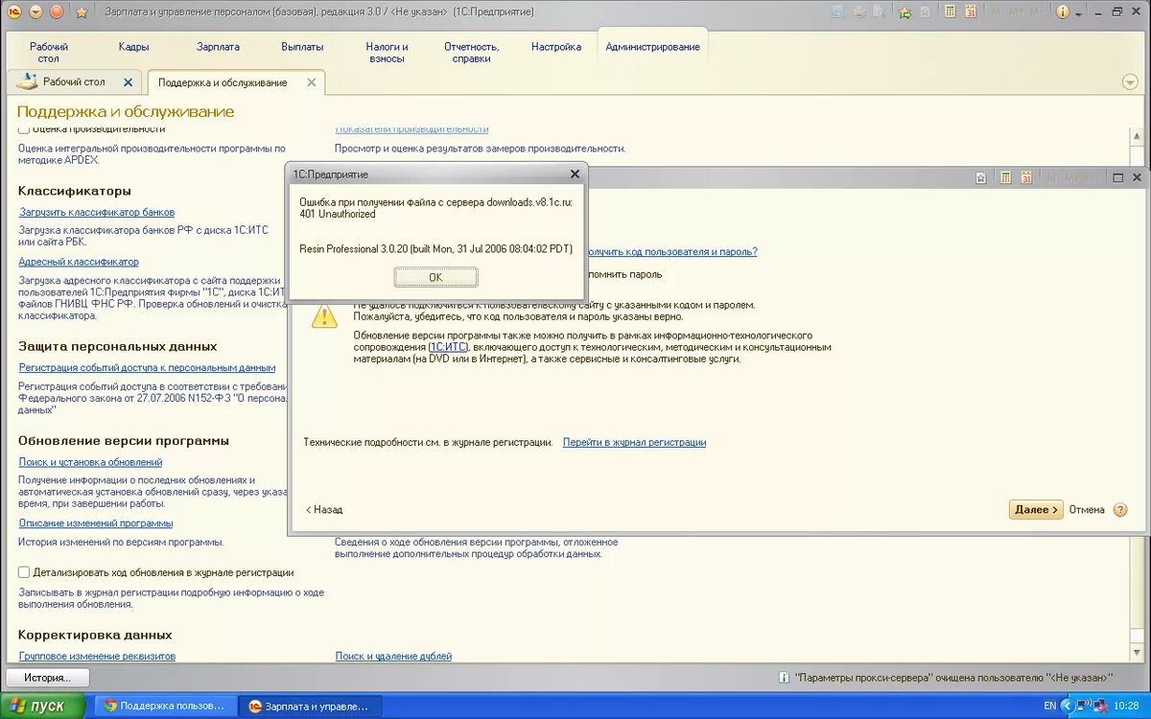
Task: Open the Налоги и взносы section
Action: point(387,52)
